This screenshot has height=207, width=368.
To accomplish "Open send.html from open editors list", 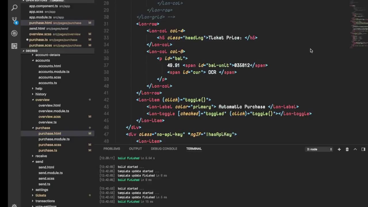I will coord(37,28).
